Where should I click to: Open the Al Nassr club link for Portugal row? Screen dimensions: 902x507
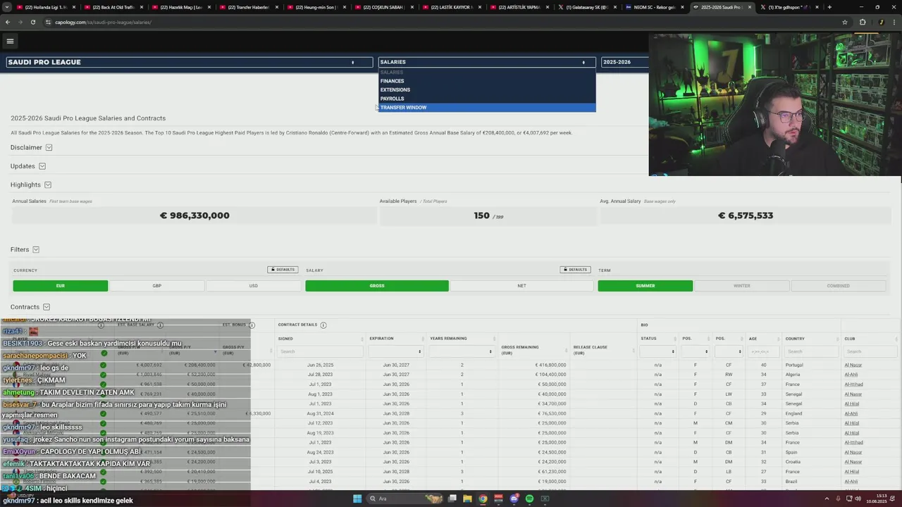point(853,365)
